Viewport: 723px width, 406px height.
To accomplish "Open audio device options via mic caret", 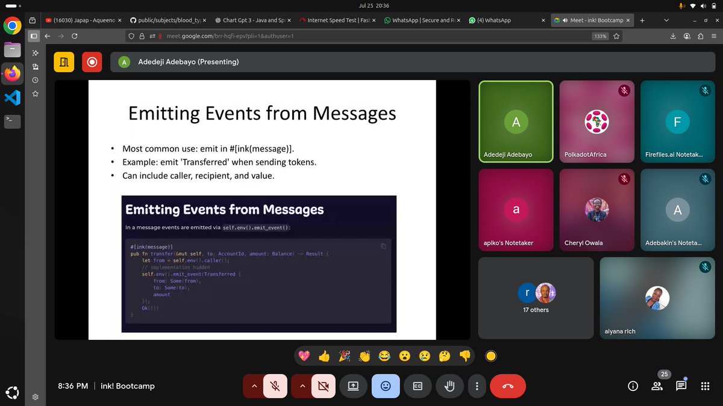I will pos(254,386).
